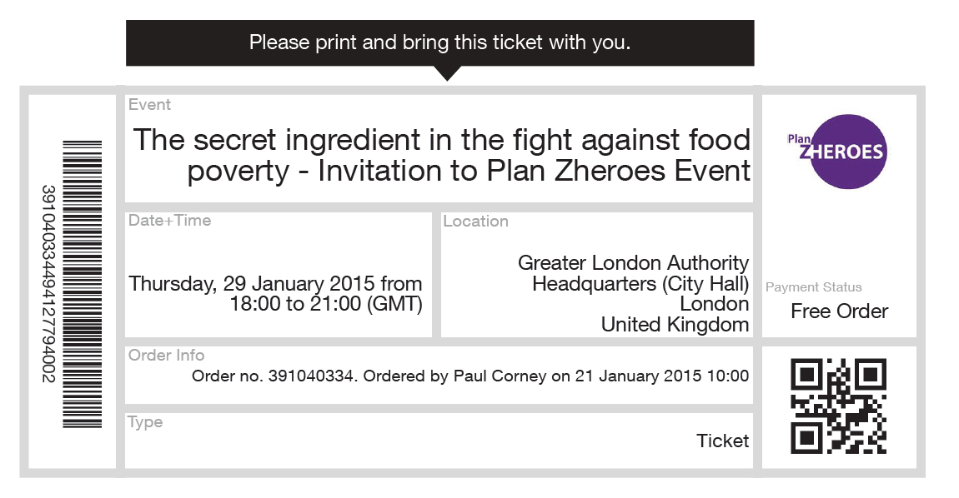Select the event title about food poverty
This screenshot has height=498, width=959.
coord(441,155)
